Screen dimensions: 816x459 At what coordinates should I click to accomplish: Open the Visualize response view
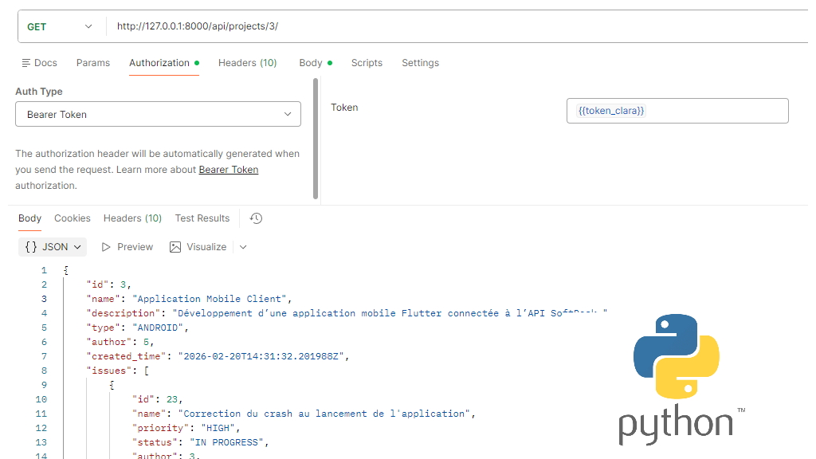point(198,247)
